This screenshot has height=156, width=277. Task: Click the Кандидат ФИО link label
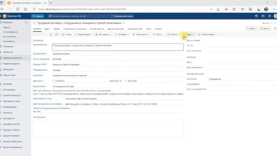pos(40,65)
